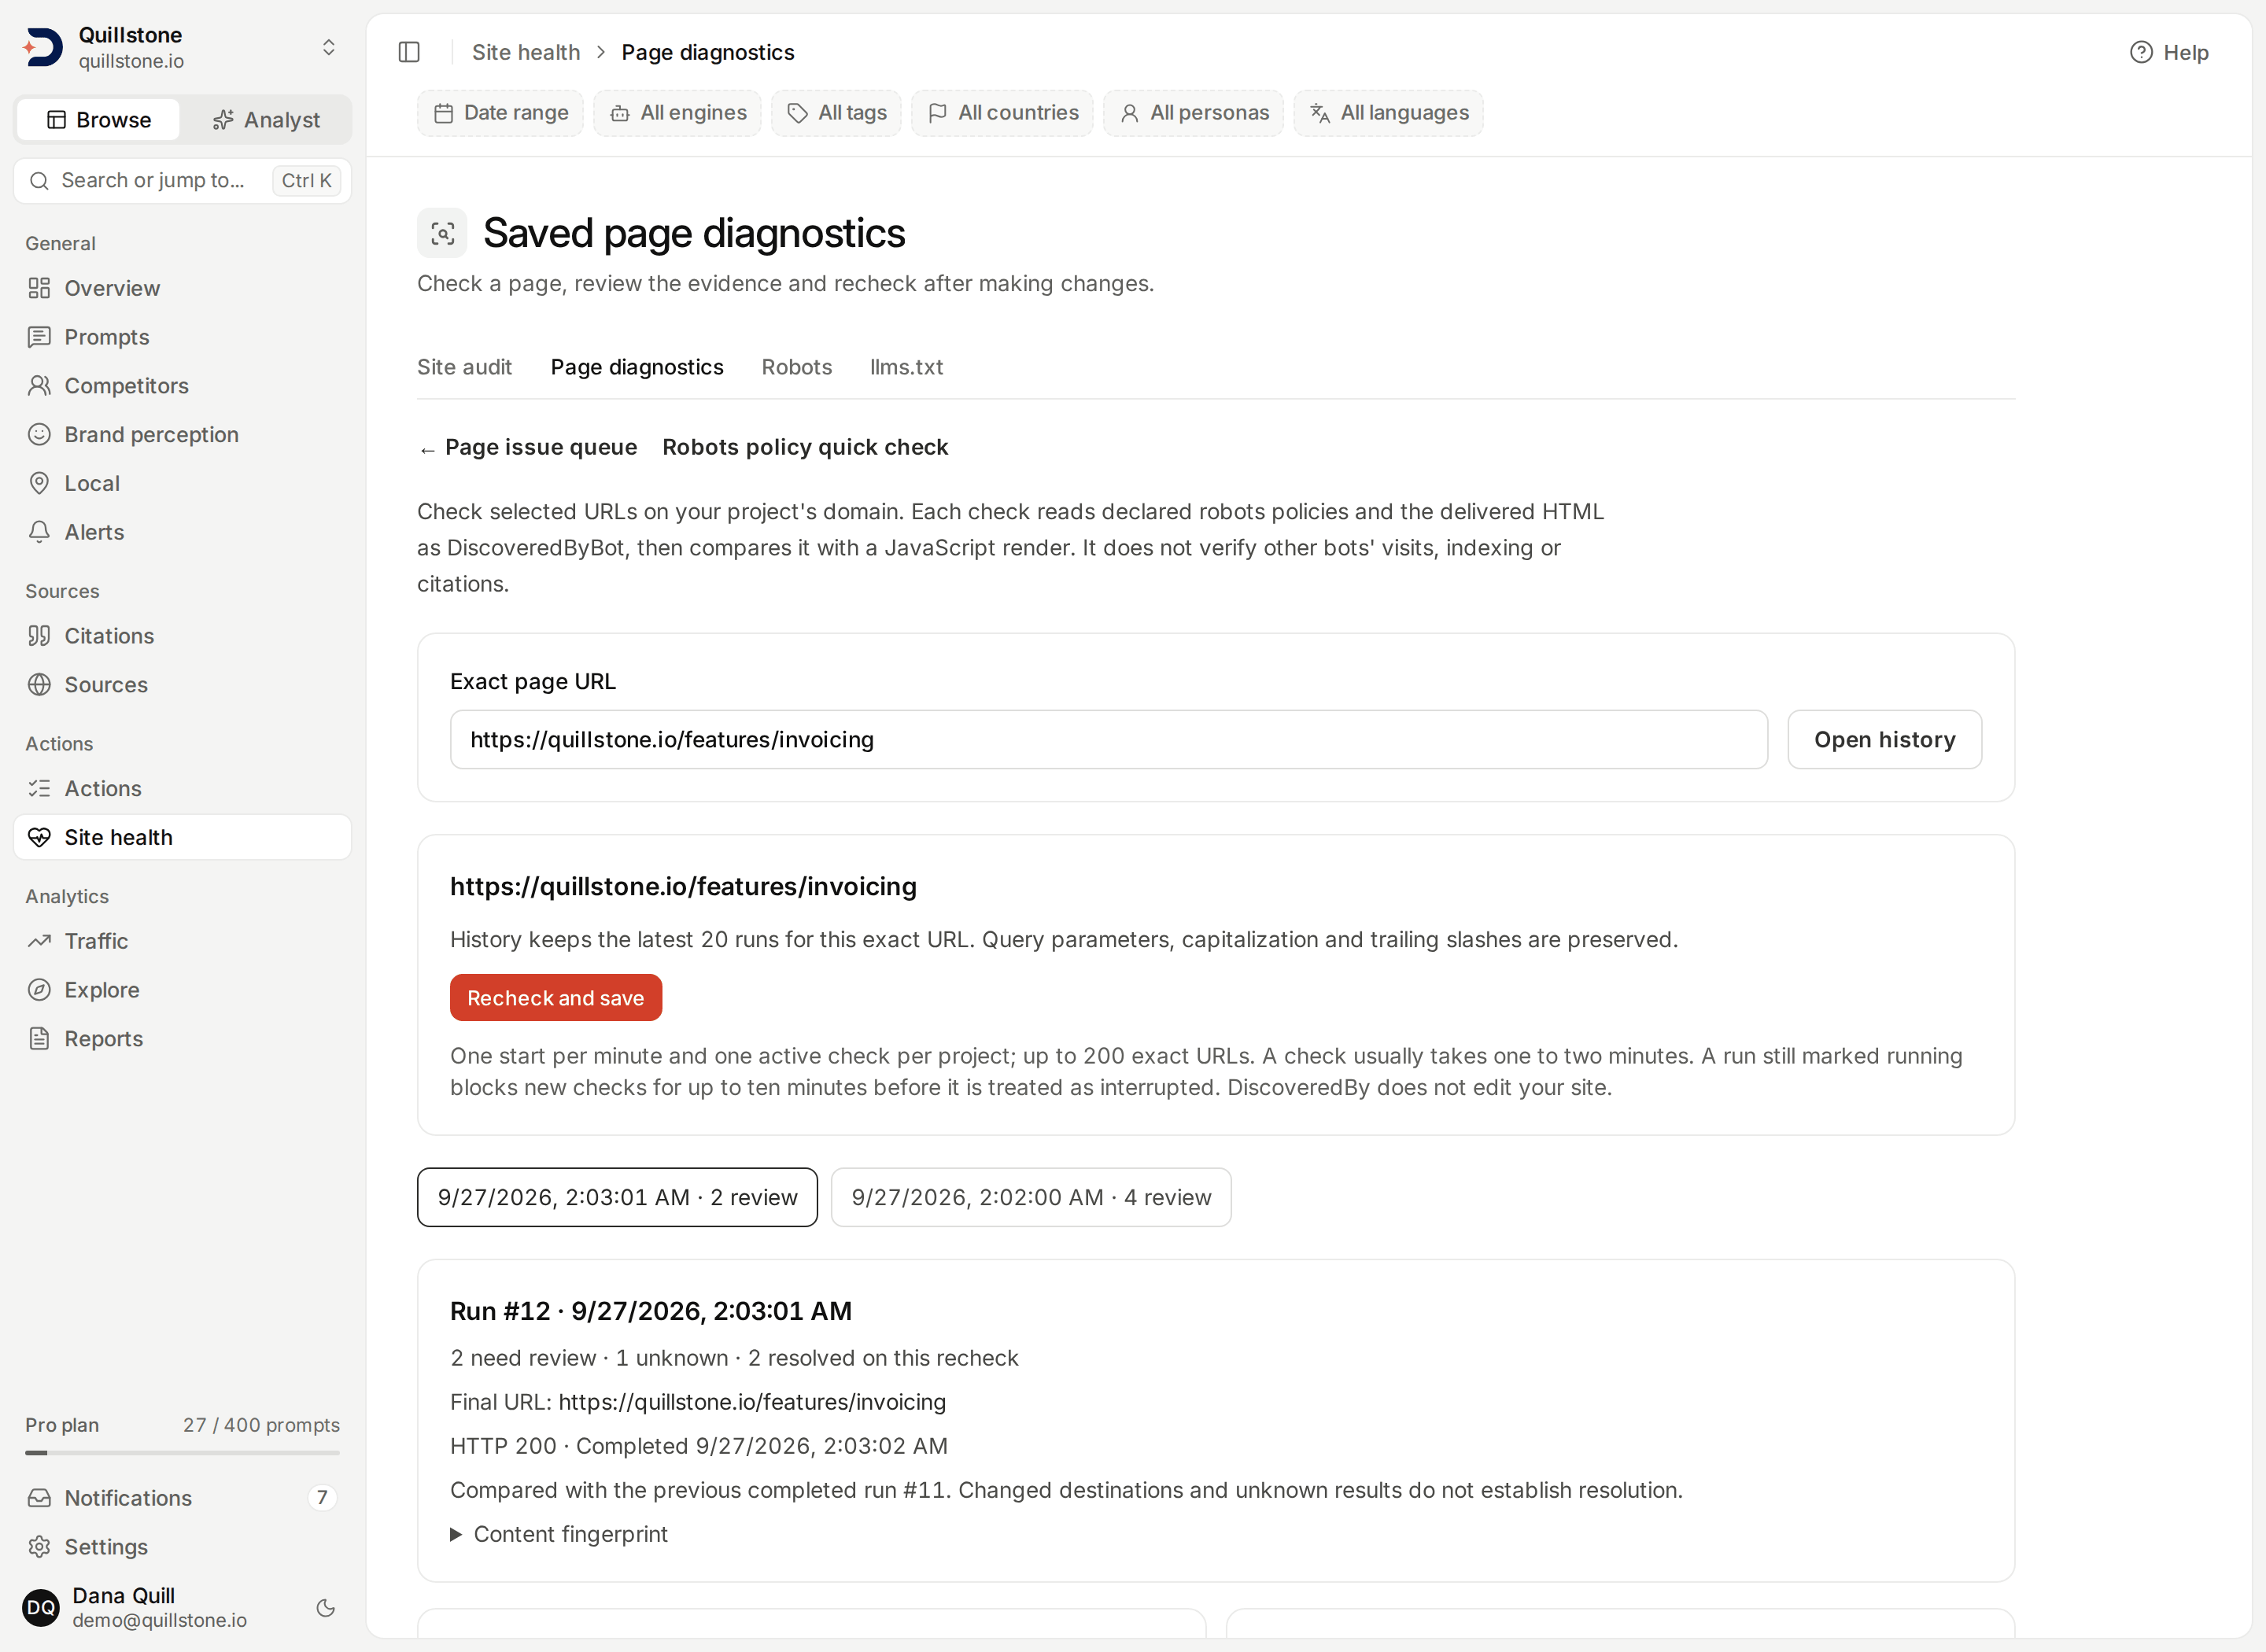Click the Quillstone logo icon
The height and width of the screenshot is (1652, 2266).
click(43, 47)
